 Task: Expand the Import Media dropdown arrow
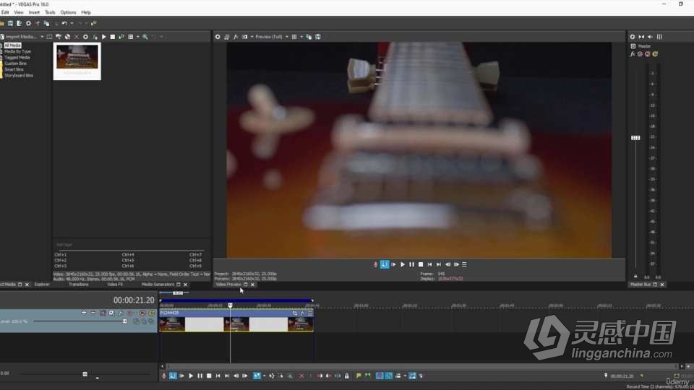click(42, 37)
